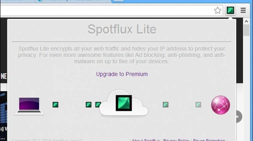This screenshot has height=141, width=253.
Task: Click the Spotflux logo inside the cloud
Action: pyautogui.click(x=124, y=103)
